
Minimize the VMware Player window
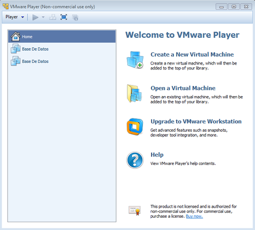point(221,7)
